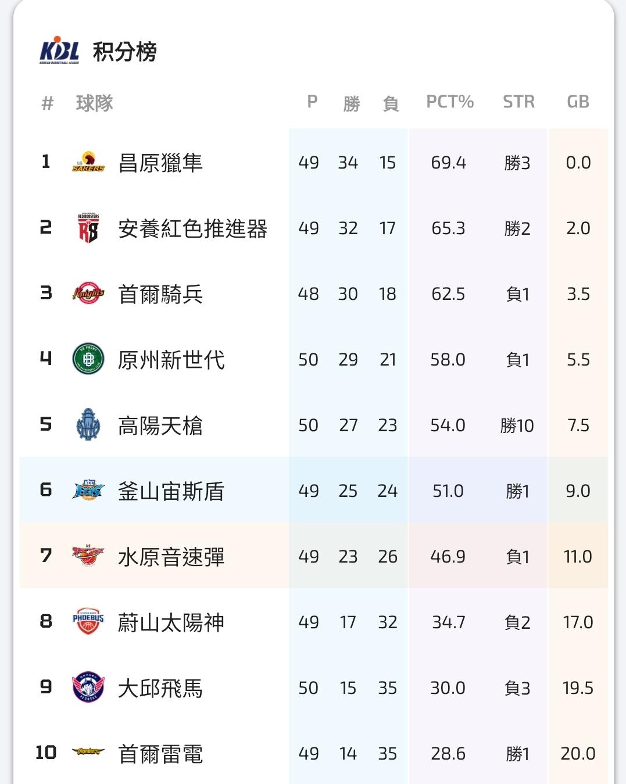Screen dimensions: 626x784
Task: Click the 積分榜 standings title
Action: tap(125, 52)
